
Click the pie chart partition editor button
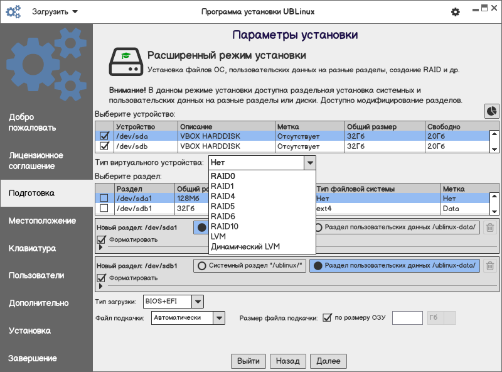tap(491, 111)
